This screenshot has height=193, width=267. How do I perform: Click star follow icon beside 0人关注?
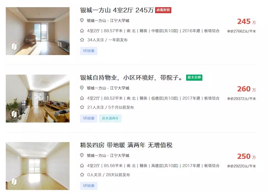(82, 175)
